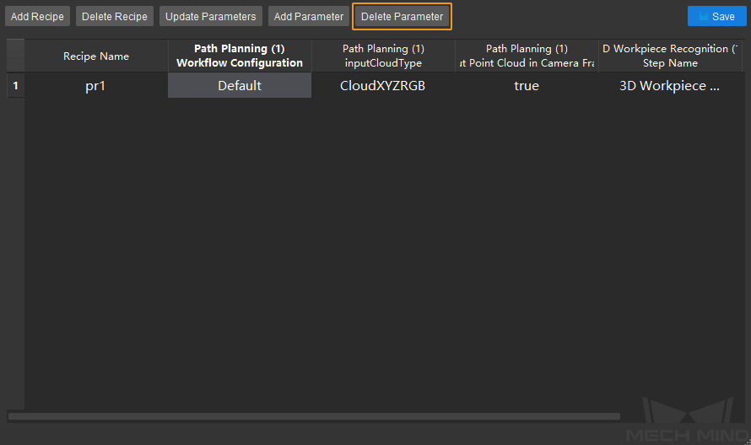Viewport: 751px width, 445px height.
Task: Click the Default workflow configuration cell
Action: tap(240, 86)
